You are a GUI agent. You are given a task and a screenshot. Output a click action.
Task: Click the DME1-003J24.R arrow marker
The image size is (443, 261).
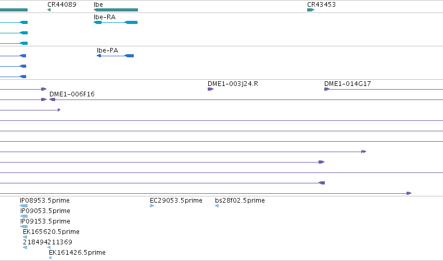[210, 89]
